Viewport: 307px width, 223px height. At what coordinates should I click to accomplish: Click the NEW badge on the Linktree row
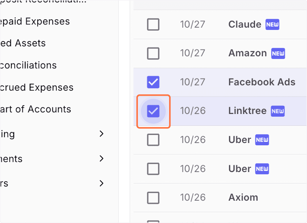(x=278, y=111)
